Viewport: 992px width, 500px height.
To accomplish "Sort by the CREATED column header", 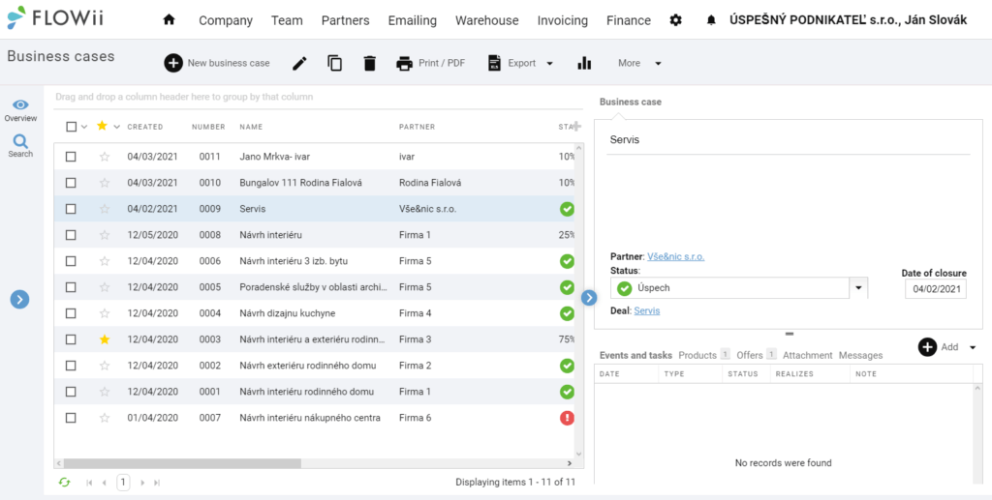I will 145,127.
